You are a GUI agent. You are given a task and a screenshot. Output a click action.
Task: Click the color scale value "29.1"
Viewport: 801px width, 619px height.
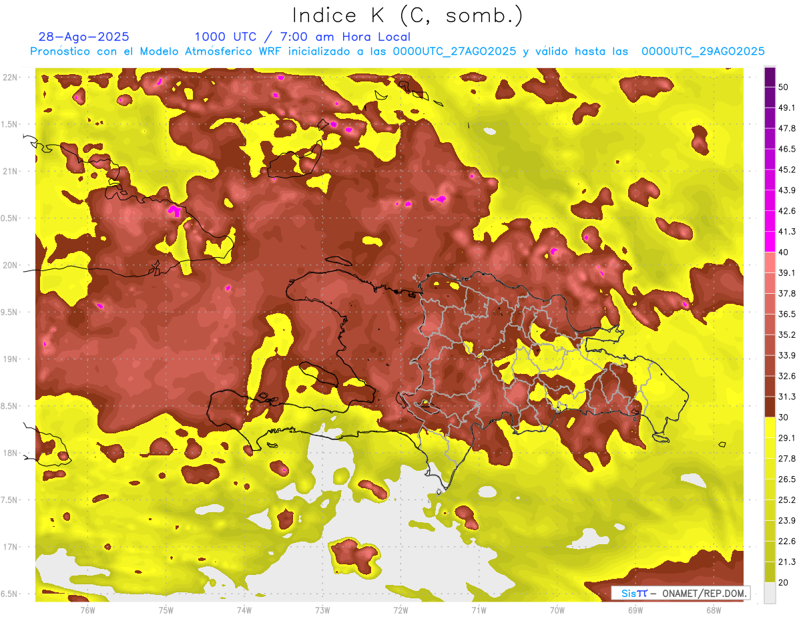[786, 438]
